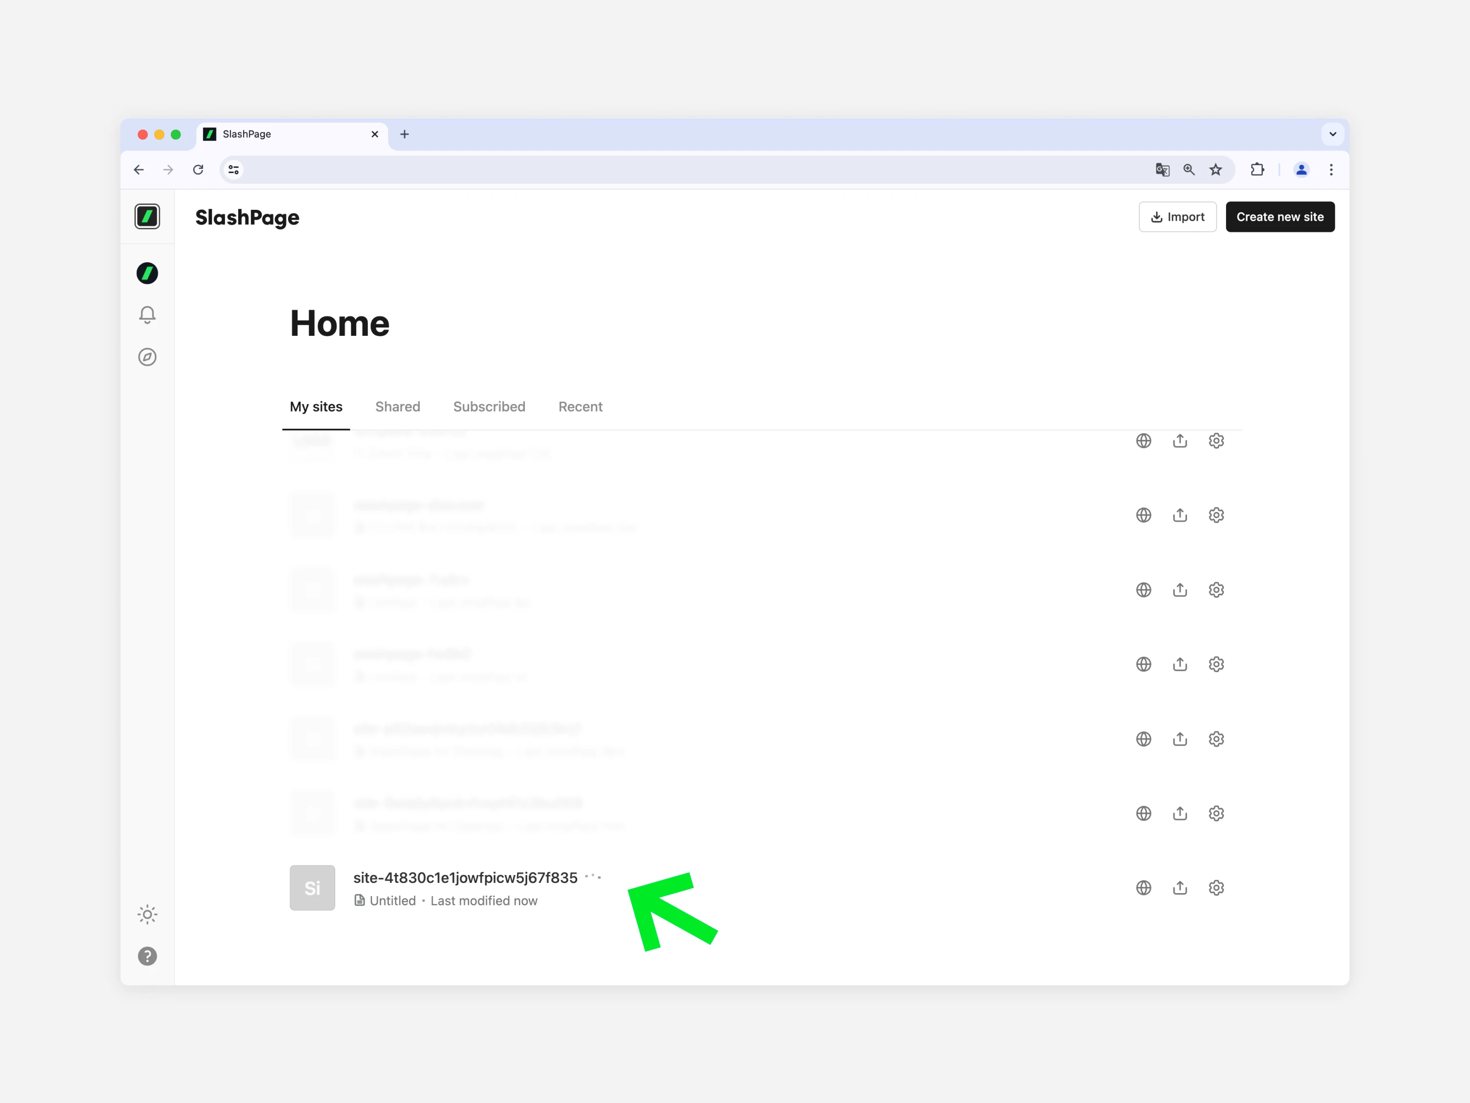
Task: Open the Untitled page link
Action: point(386,901)
